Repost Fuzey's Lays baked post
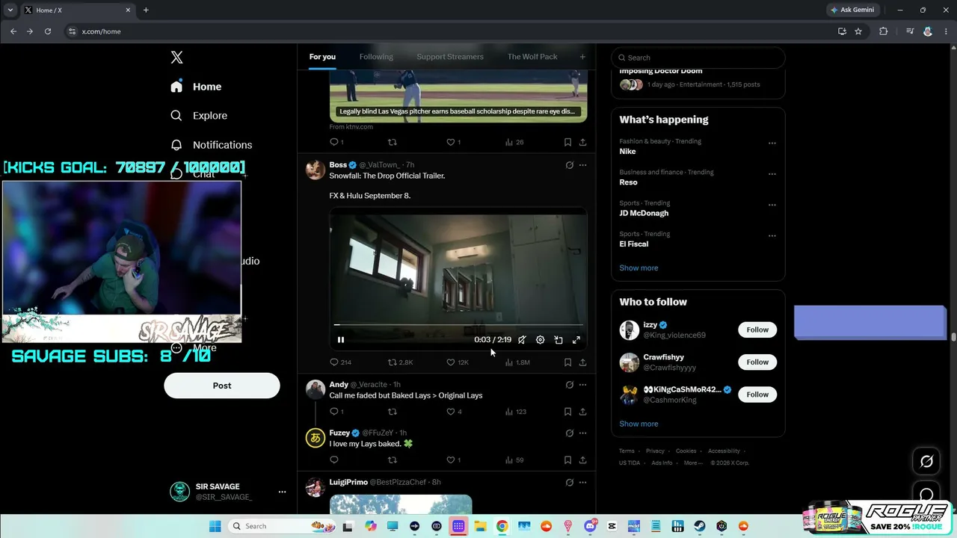This screenshot has height=538, width=957. [392, 460]
